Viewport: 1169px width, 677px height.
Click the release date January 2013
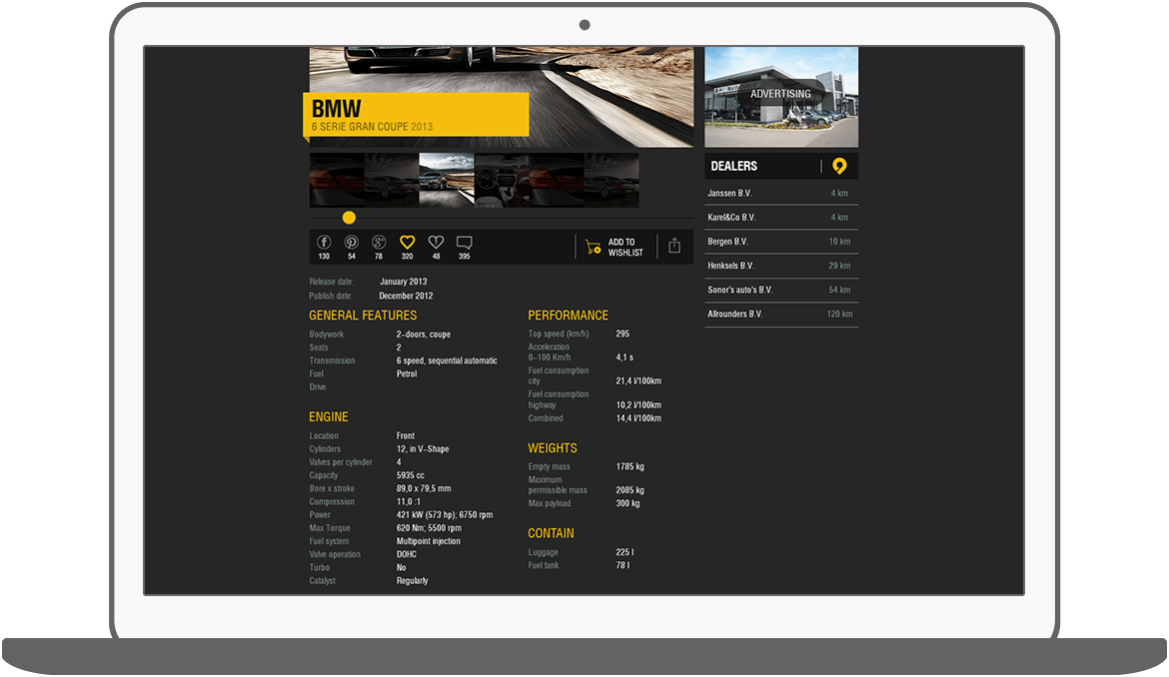click(x=404, y=282)
